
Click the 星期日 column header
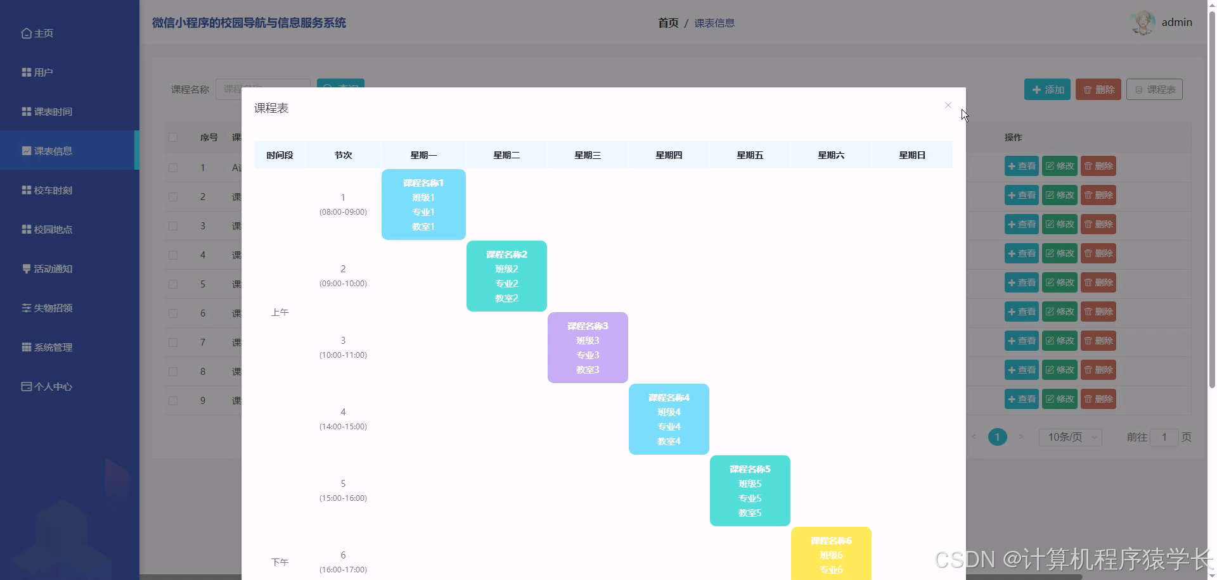pyautogui.click(x=912, y=155)
